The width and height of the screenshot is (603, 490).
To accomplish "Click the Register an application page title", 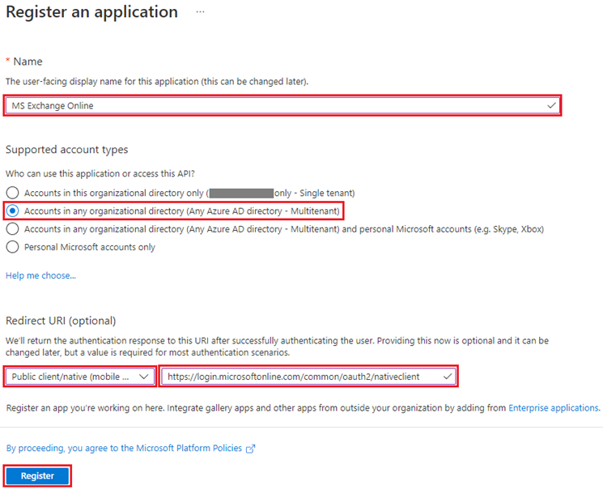I will pyautogui.click(x=91, y=12).
